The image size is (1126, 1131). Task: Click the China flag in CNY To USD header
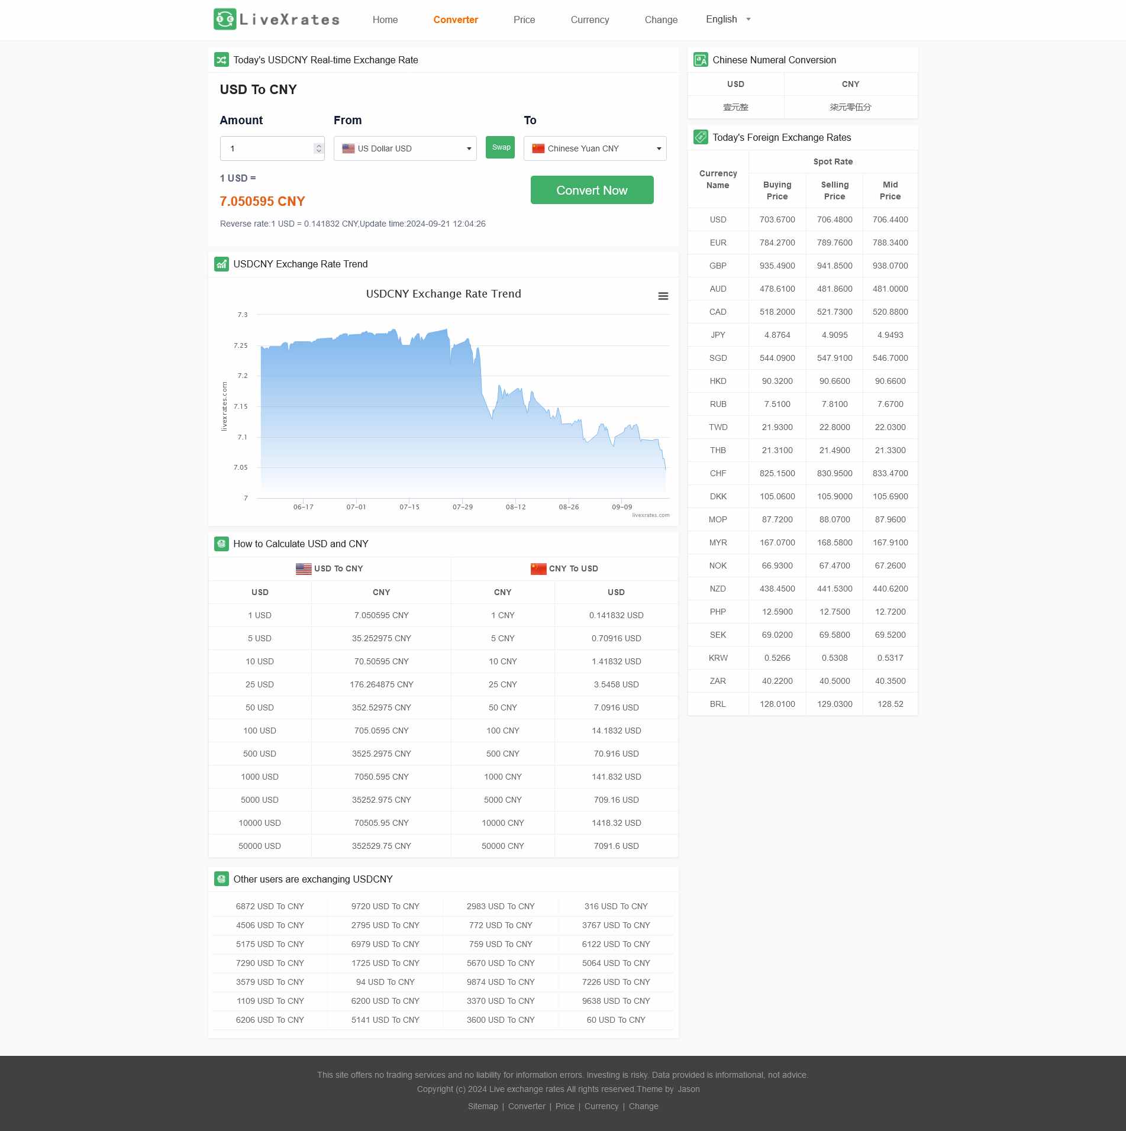[x=538, y=568]
